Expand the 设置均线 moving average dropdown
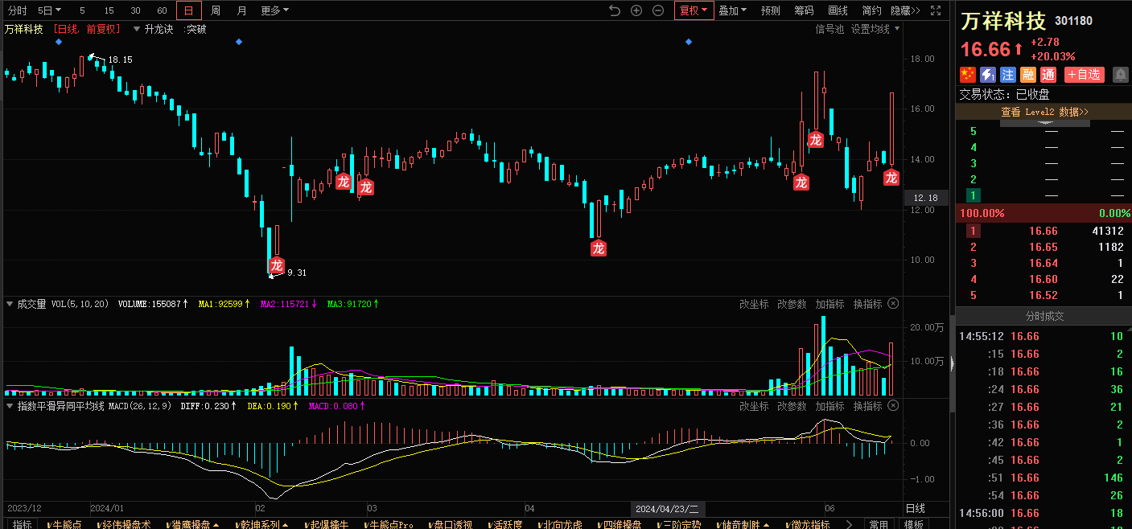Screen dimensions: 1132x529 tap(875, 29)
